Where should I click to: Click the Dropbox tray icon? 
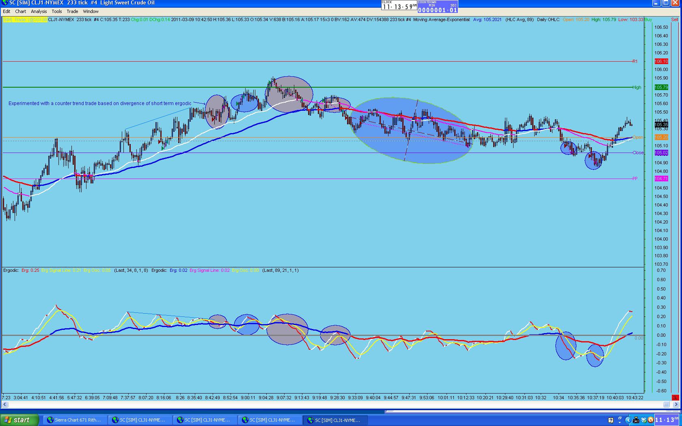(x=643, y=420)
